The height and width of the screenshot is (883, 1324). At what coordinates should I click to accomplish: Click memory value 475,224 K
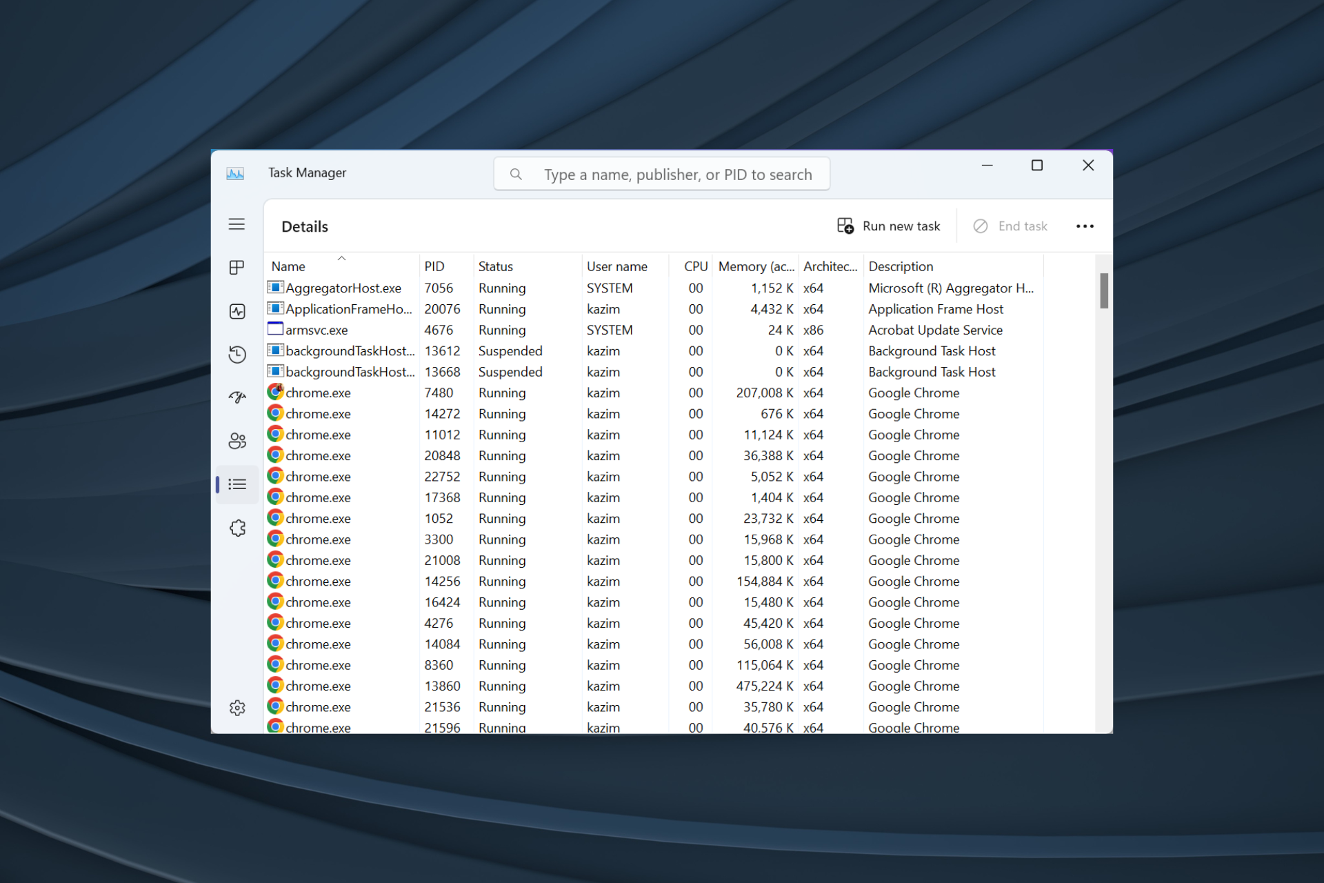point(765,686)
